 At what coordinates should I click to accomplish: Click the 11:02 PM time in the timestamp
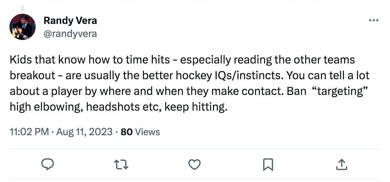pos(29,132)
